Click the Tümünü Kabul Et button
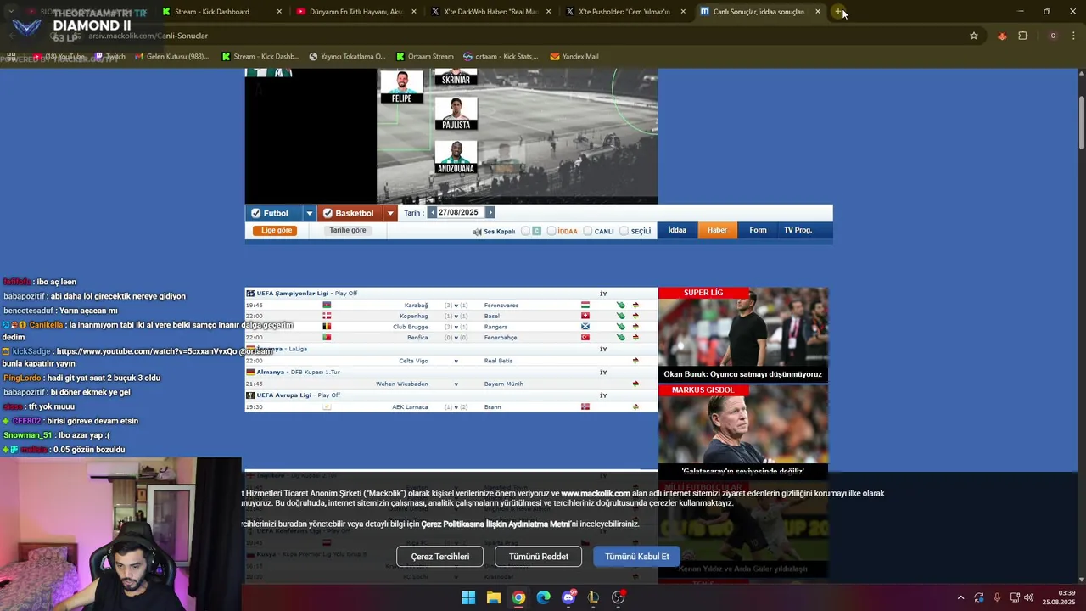Screen dimensions: 1086x611 pyautogui.click(x=636, y=557)
